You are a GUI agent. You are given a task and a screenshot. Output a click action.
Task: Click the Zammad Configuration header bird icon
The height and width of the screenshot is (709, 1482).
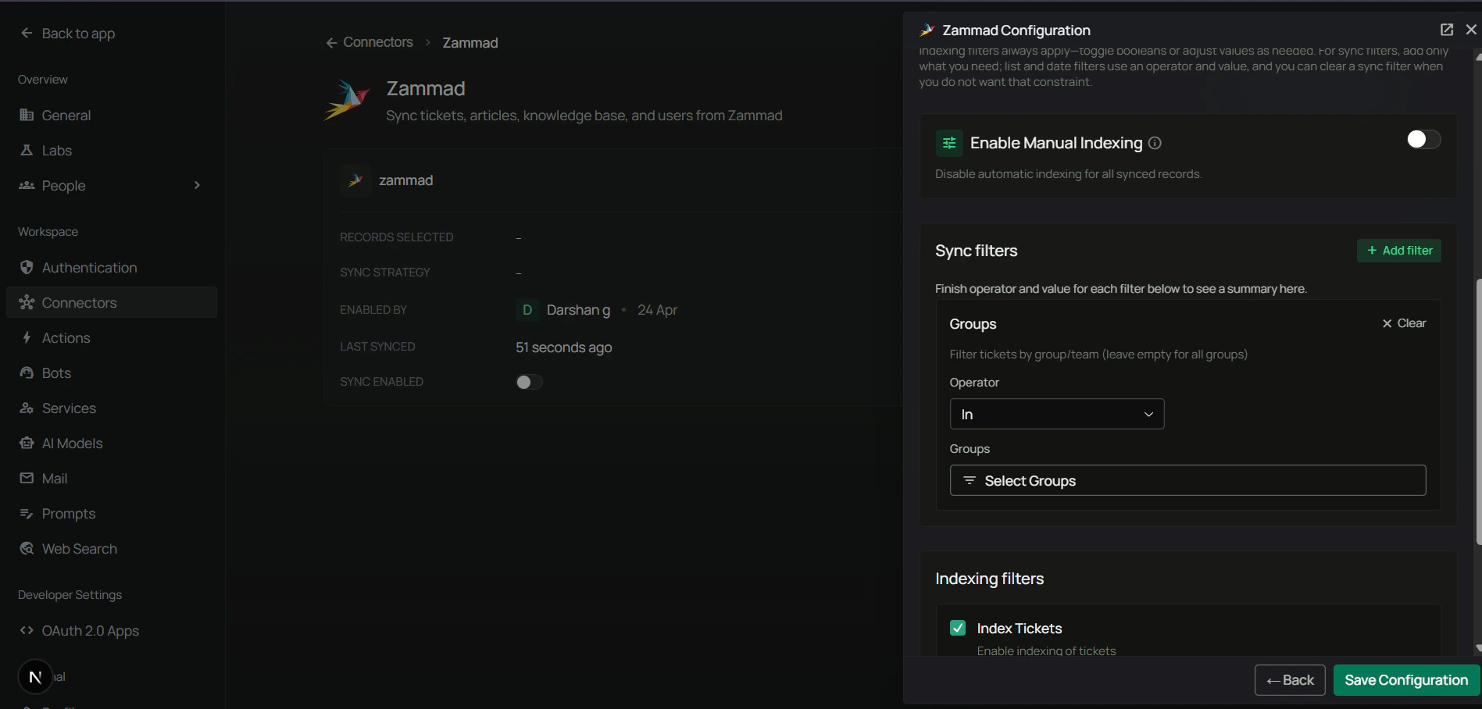[x=927, y=30]
